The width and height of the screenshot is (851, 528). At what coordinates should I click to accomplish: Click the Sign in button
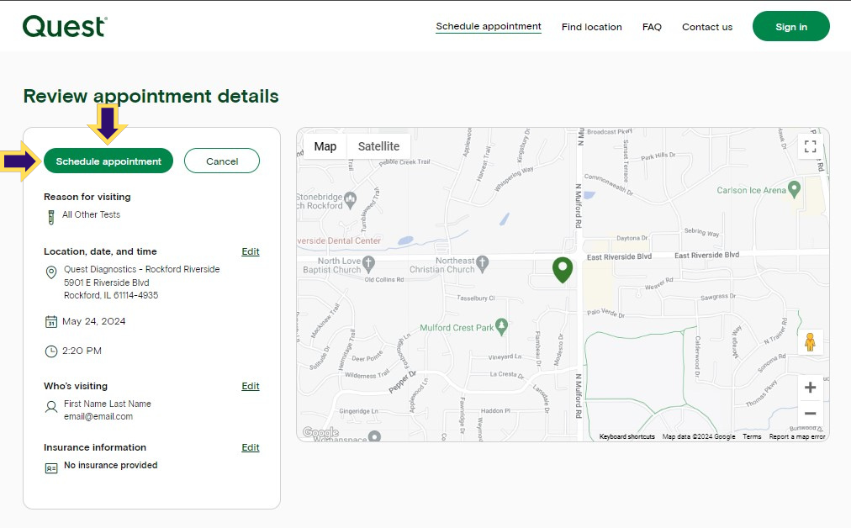(790, 27)
